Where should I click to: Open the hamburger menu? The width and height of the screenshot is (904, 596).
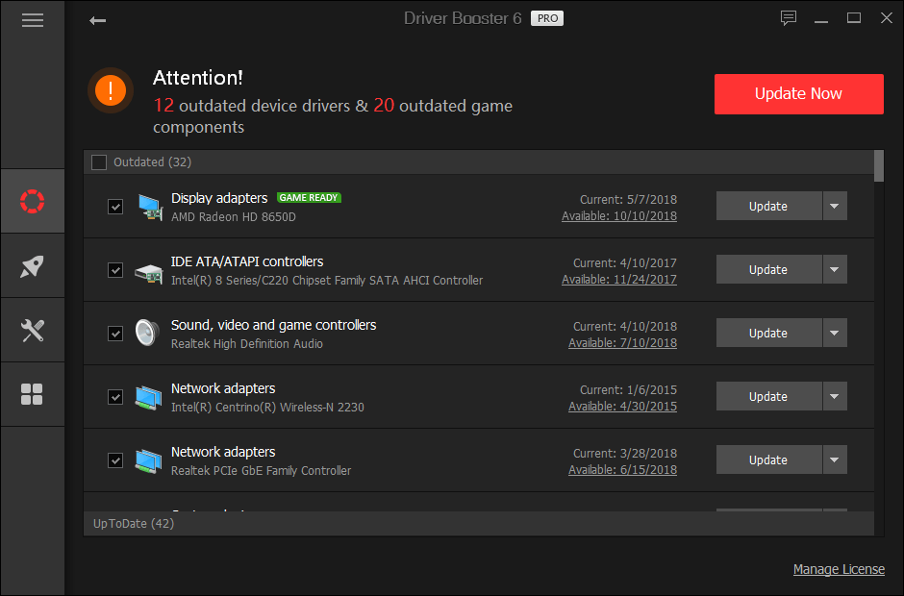coord(32,19)
